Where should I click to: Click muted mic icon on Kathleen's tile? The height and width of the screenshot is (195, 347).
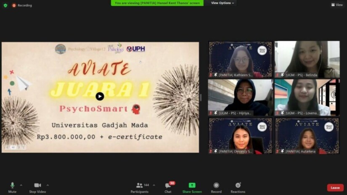click(x=211, y=75)
